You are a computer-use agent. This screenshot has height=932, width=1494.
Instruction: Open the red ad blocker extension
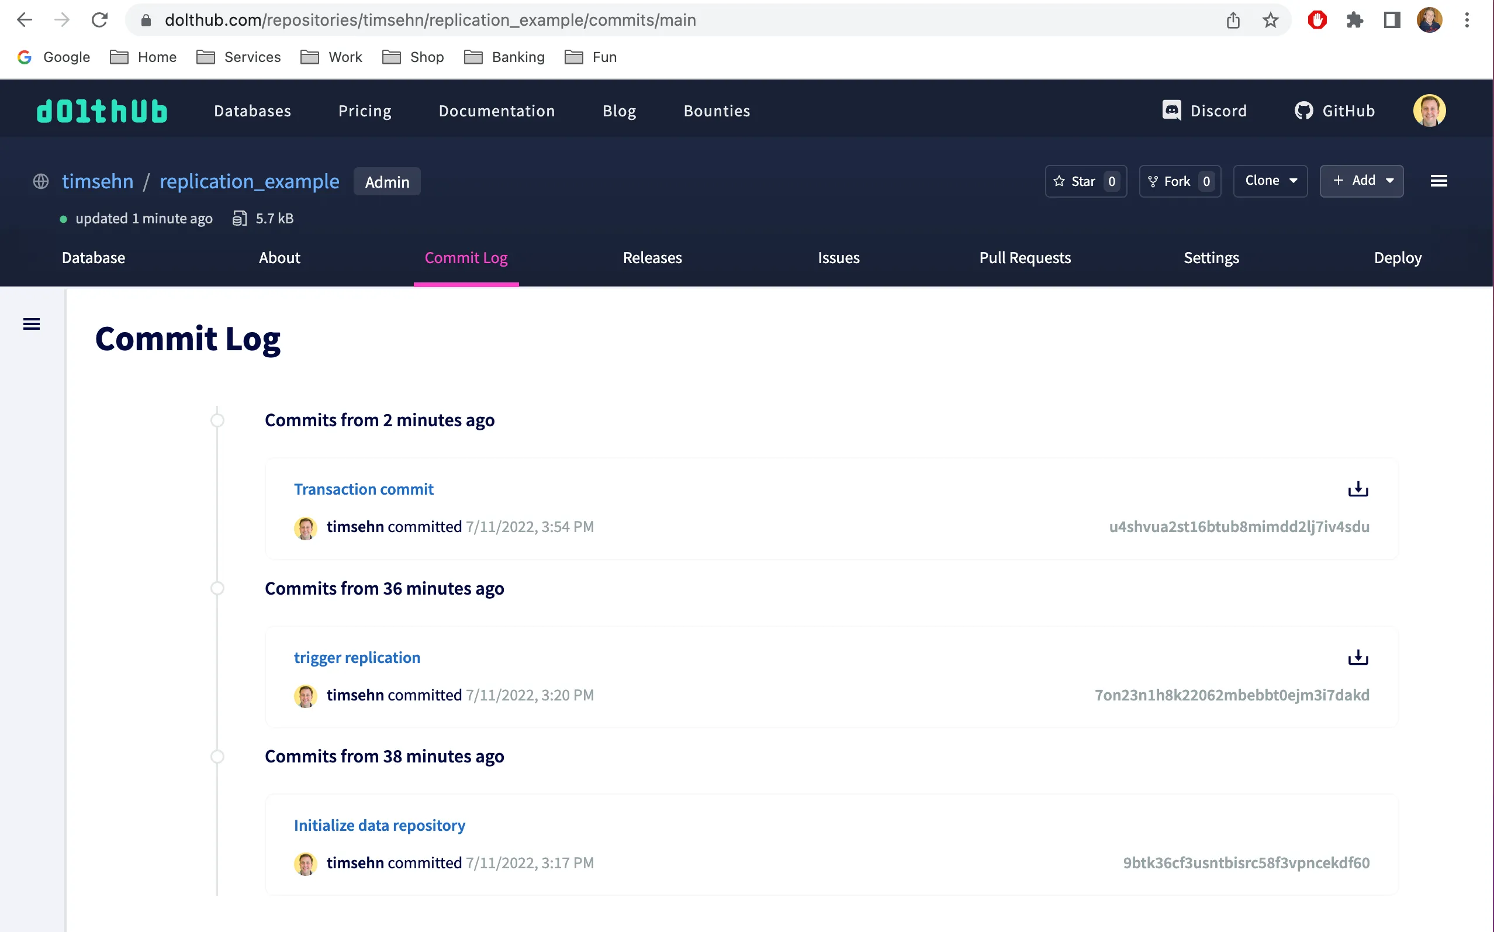[x=1317, y=20]
